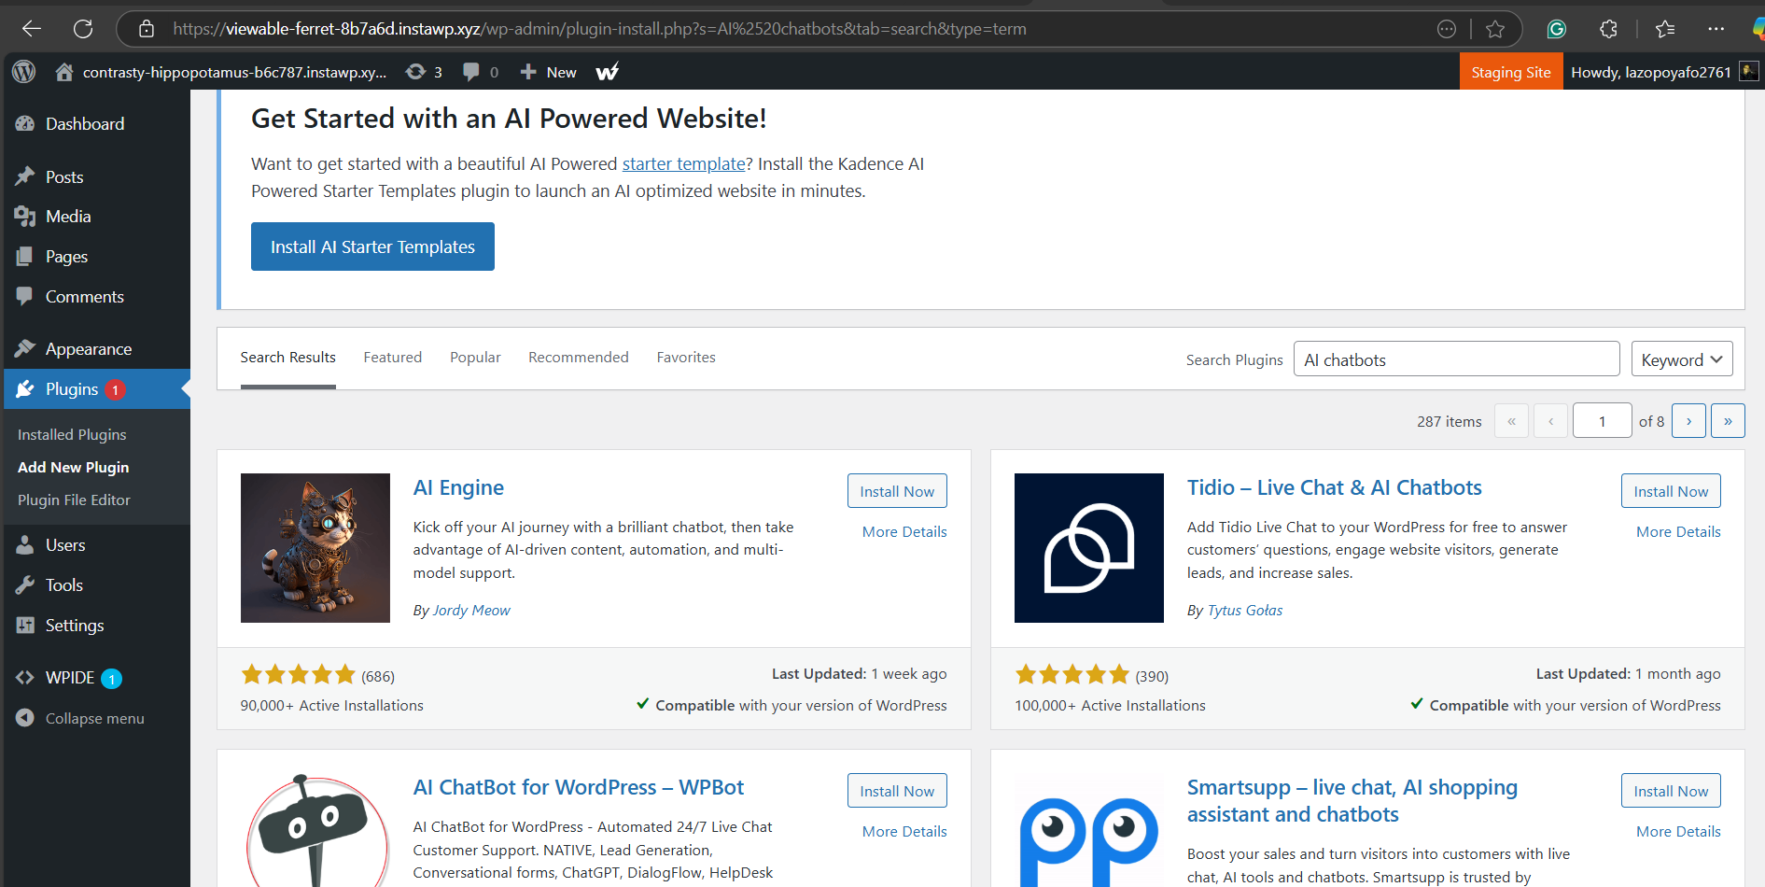Click the Staging Site button
Image resolution: width=1765 pixels, height=887 pixels.
click(x=1511, y=72)
